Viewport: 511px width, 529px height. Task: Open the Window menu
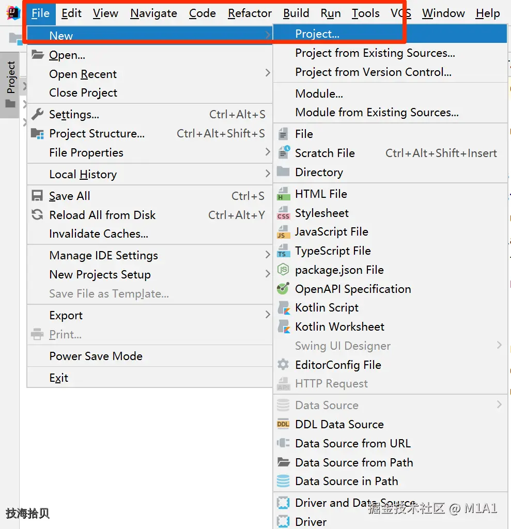coord(443,13)
